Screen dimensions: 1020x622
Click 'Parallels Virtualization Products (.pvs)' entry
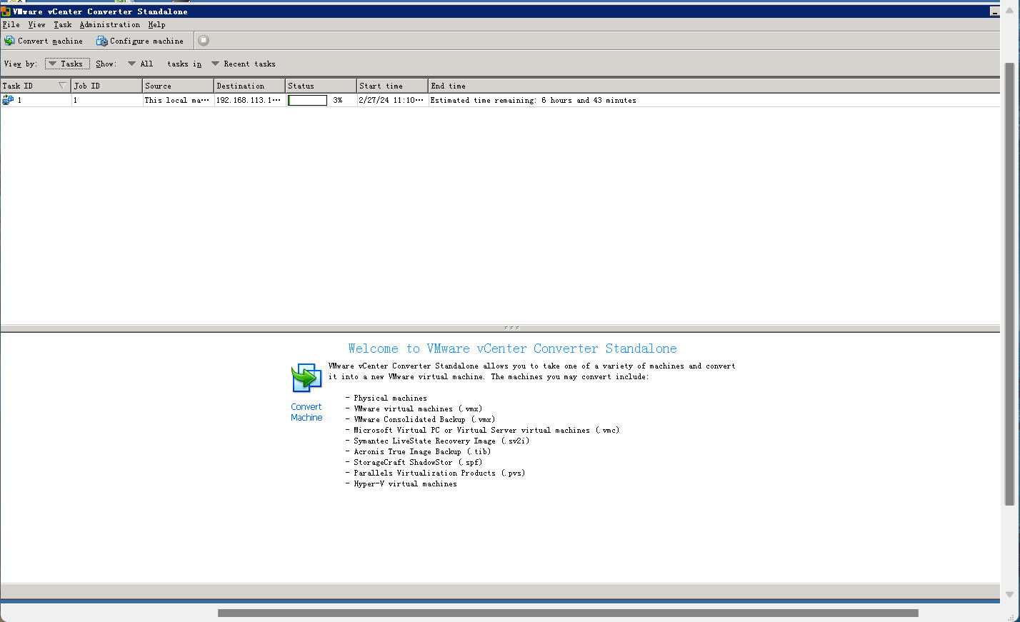(x=439, y=473)
